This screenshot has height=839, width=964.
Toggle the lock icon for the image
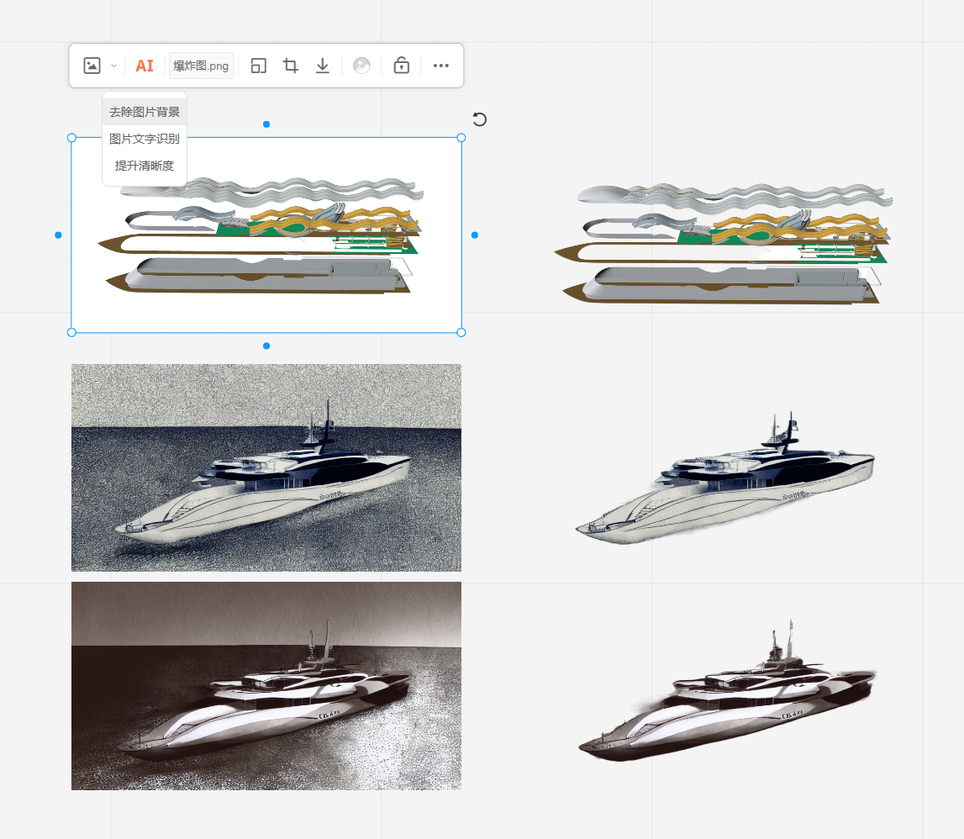click(x=402, y=66)
